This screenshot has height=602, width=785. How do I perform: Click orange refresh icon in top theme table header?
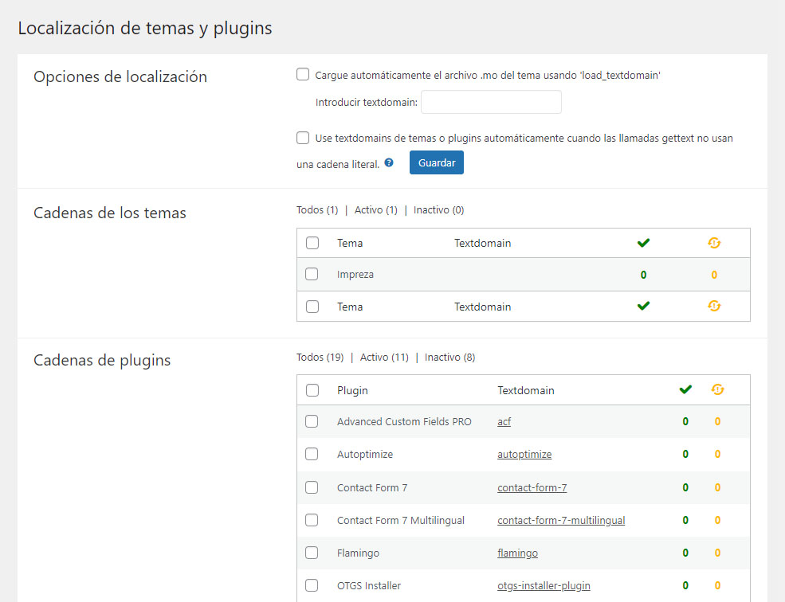(x=714, y=243)
